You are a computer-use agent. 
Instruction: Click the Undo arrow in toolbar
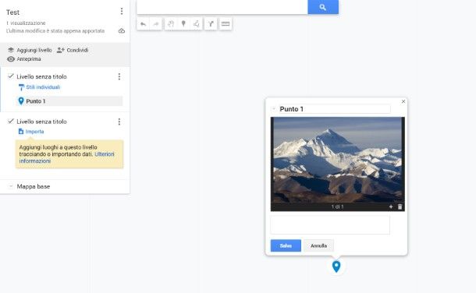[x=143, y=24]
